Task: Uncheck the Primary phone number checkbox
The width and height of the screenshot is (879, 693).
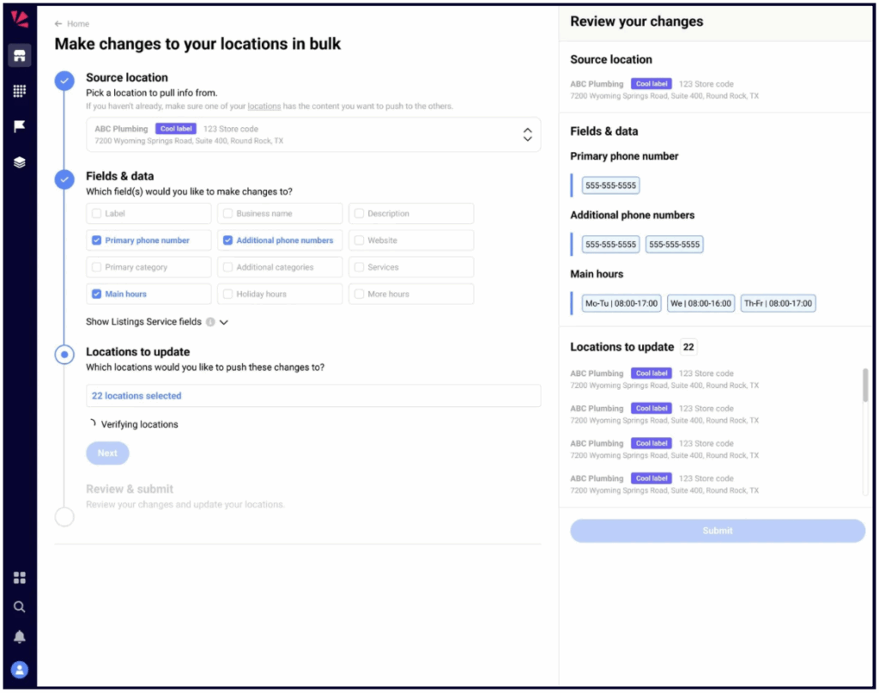Action: [97, 240]
